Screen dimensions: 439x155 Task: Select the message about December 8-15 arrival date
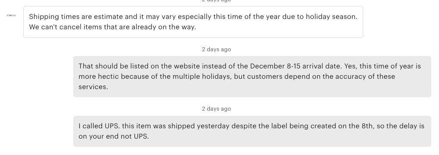click(x=252, y=76)
